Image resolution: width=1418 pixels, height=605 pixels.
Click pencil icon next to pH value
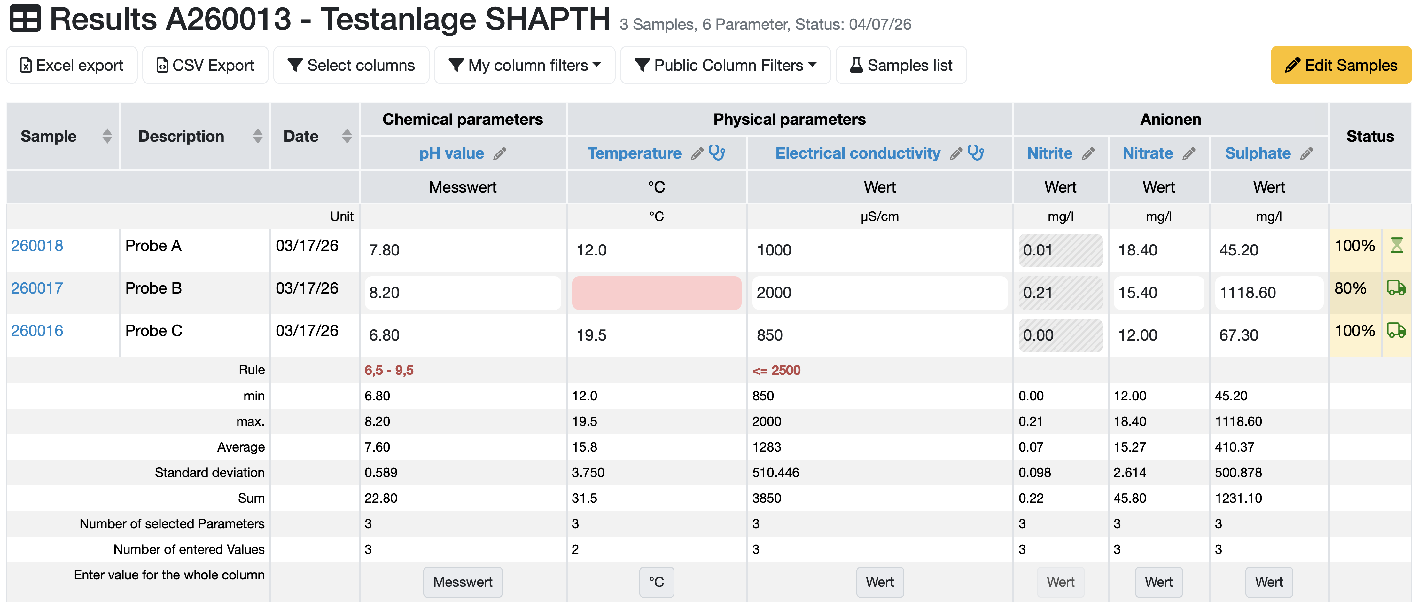499,154
